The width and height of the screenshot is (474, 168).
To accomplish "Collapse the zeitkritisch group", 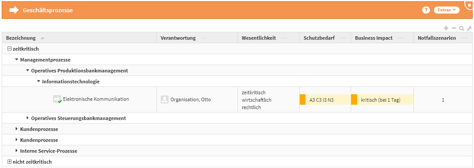I will tap(10, 48).
